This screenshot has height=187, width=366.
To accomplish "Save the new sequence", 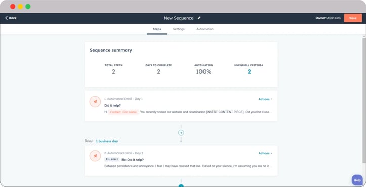I will pyautogui.click(x=353, y=18).
